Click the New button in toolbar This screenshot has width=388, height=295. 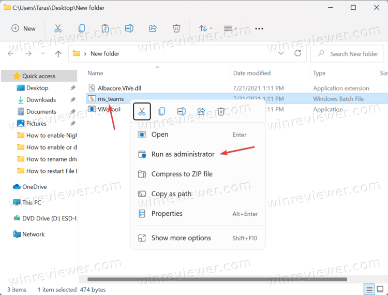pyautogui.click(x=23, y=28)
